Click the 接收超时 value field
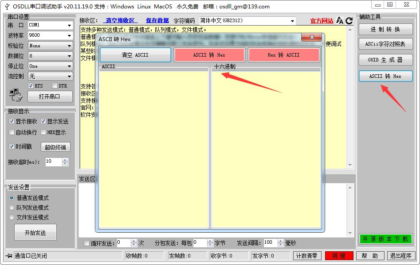 coord(54,161)
